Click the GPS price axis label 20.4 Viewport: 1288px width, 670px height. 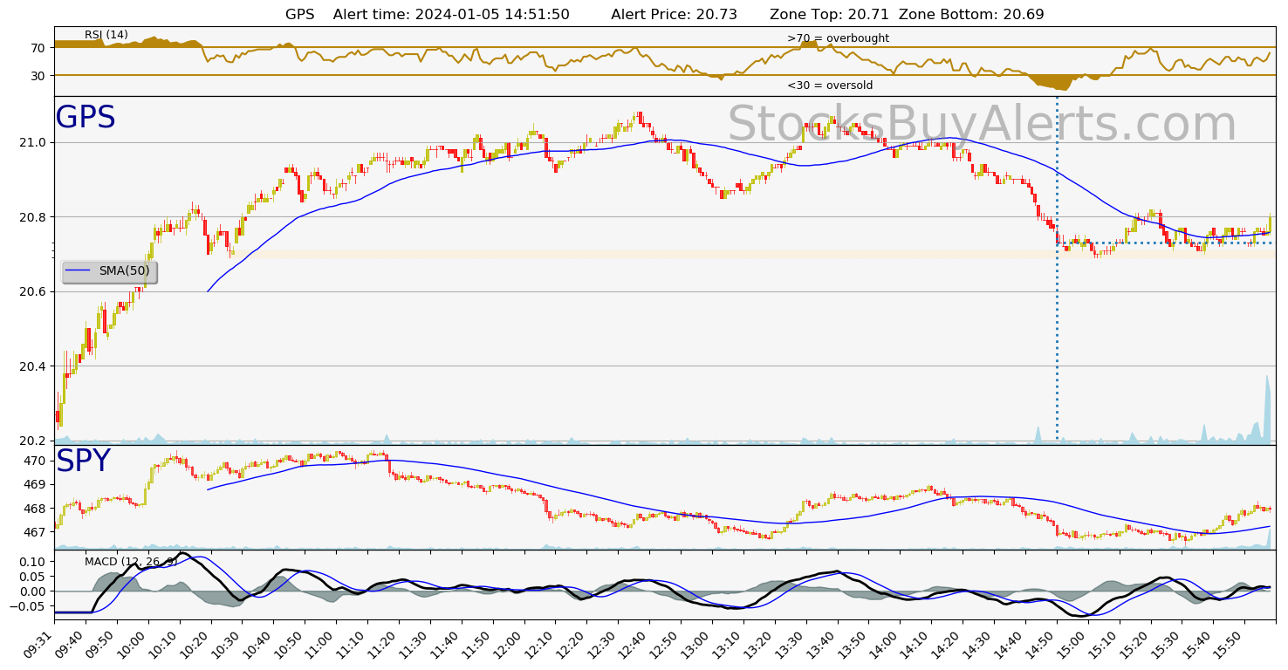click(x=33, y=366)
